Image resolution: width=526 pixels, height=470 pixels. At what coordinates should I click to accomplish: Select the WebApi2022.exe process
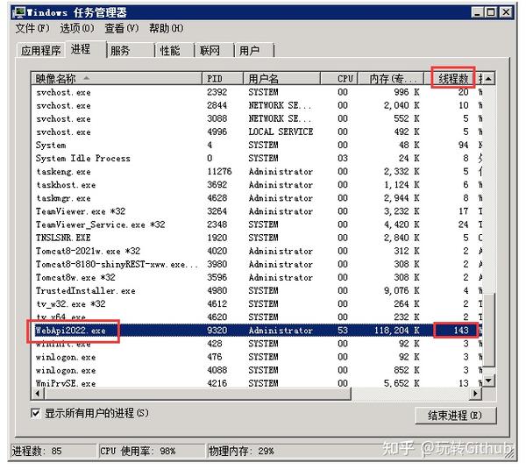(x=256, y=330)
